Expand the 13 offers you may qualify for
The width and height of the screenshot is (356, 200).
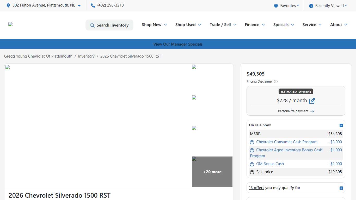(341, 188)
